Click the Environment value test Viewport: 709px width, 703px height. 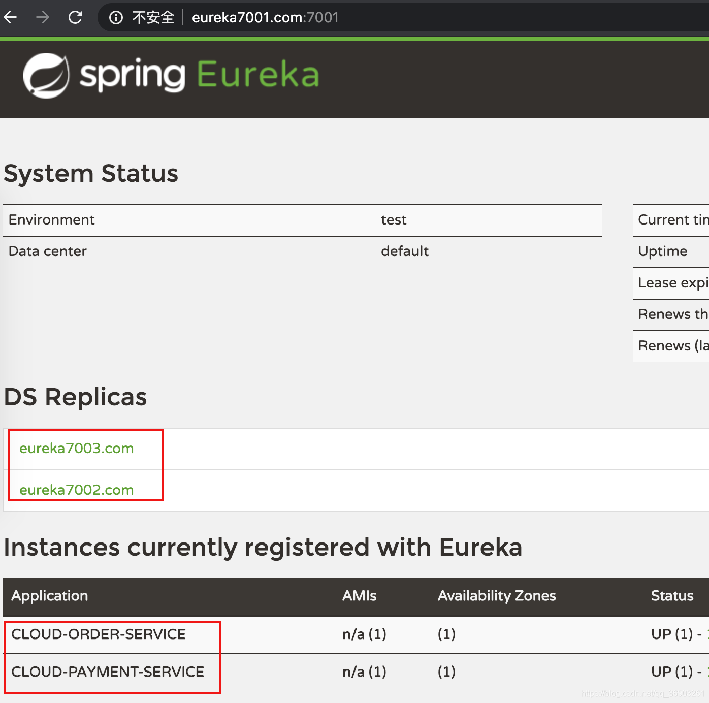pyautogui.click(x=394, y=220)
